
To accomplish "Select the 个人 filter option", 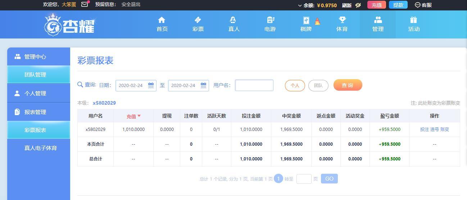I will click(295, 85).
